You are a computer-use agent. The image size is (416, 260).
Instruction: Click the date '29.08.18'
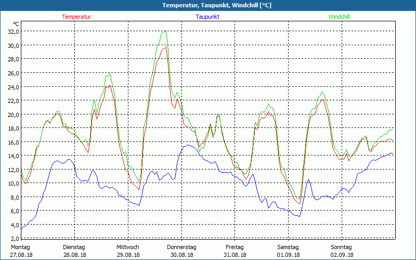[x=128, y=255]
